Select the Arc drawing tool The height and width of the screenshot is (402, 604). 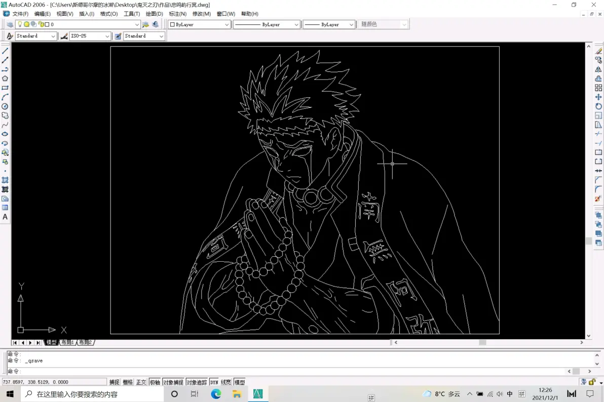click(x=5, y=97)
